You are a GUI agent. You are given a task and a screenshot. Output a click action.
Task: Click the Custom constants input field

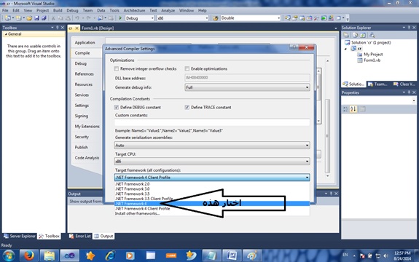(212, 122)
